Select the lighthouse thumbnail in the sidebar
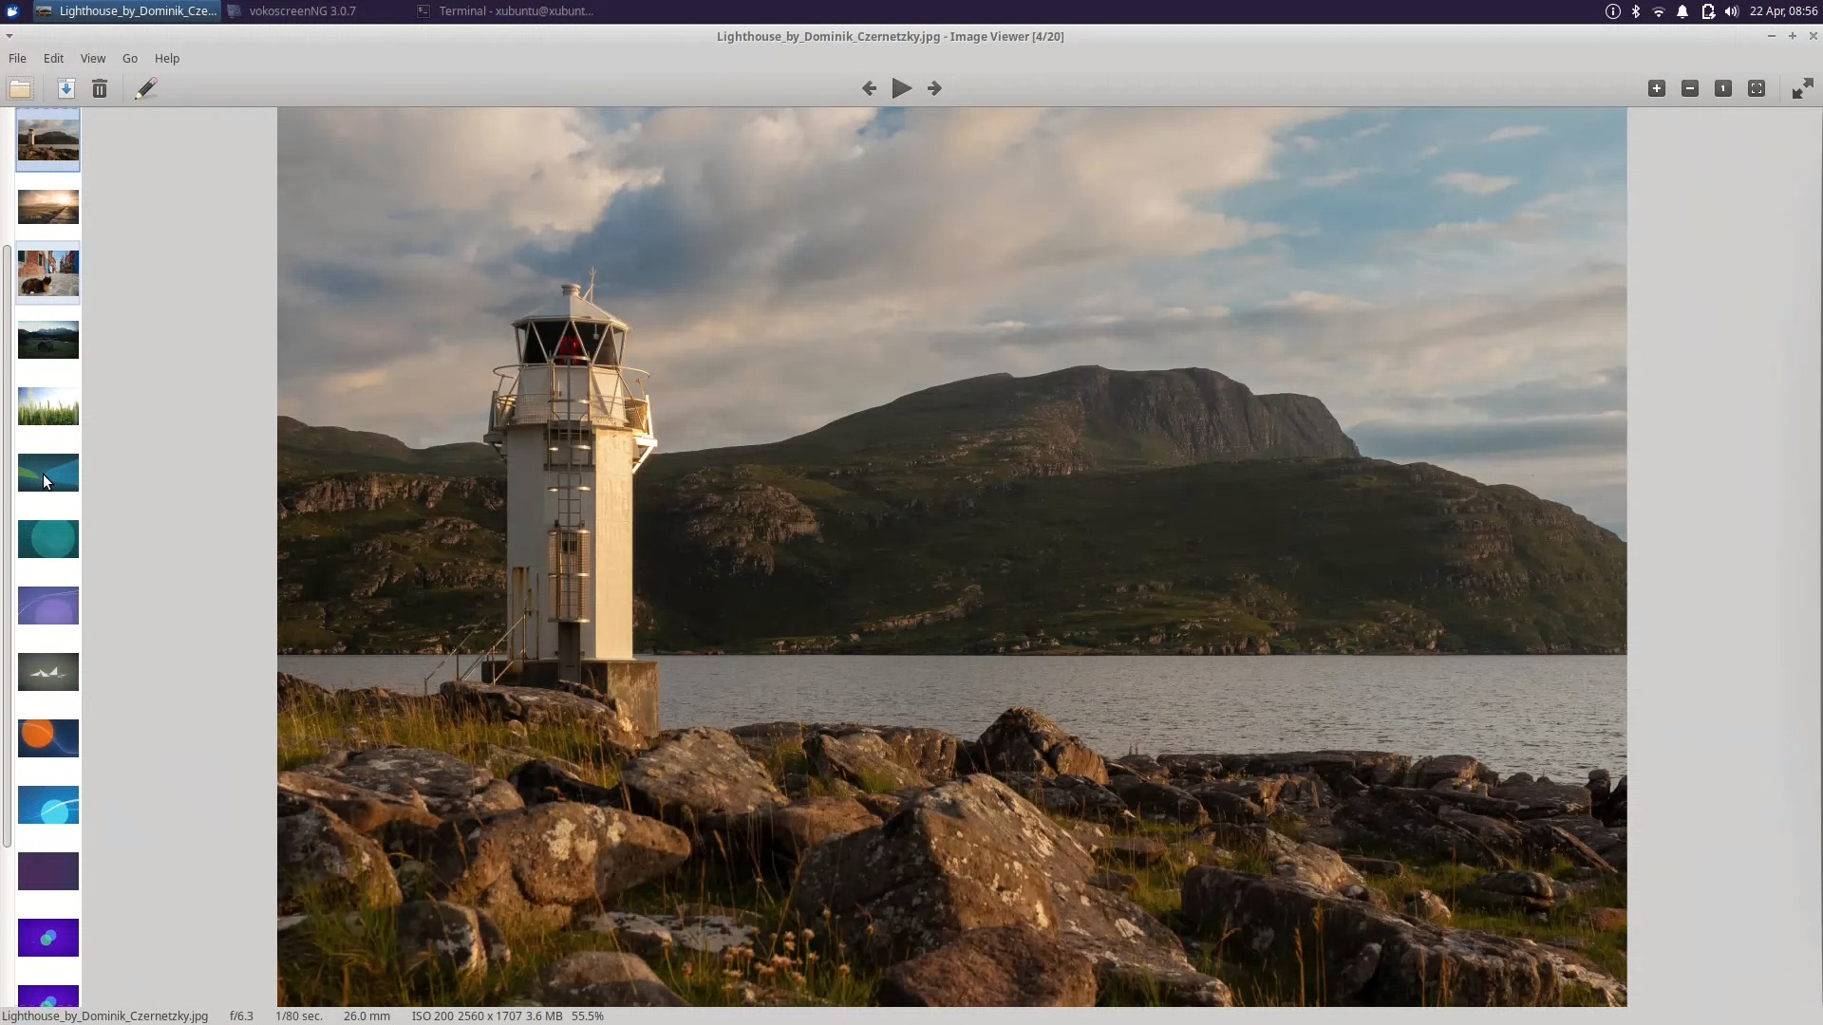1823x1025 pixels. click(48, 140)
